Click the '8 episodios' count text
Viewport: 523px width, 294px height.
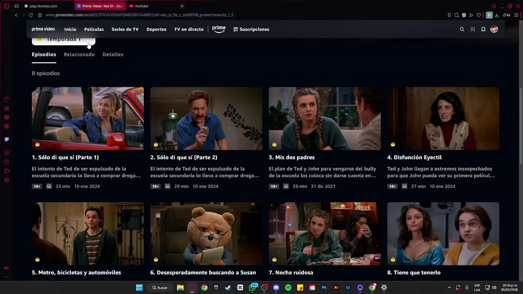click(46, 73)
